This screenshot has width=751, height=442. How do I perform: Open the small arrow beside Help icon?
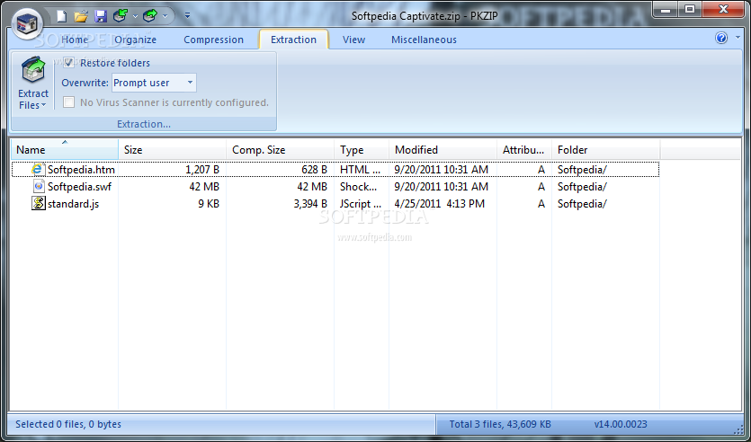[x=738, y=38]
